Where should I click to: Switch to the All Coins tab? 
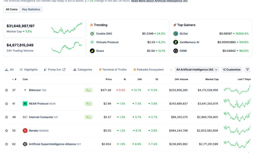tap(11, 9)
